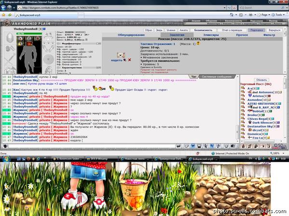The height and width of the screenshot is (216, 289).
Task: Click the helmet equipment slot
Action: (x=10, y=38)
